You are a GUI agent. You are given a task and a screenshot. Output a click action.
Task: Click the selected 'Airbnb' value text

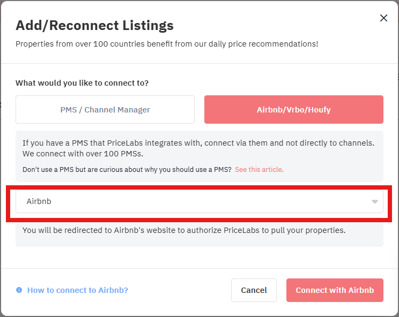point(39,201)
